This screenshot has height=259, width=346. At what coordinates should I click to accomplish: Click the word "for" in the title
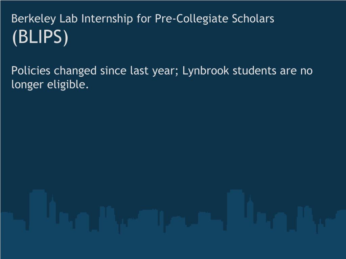pyautogui.click(x=144, y=19)
